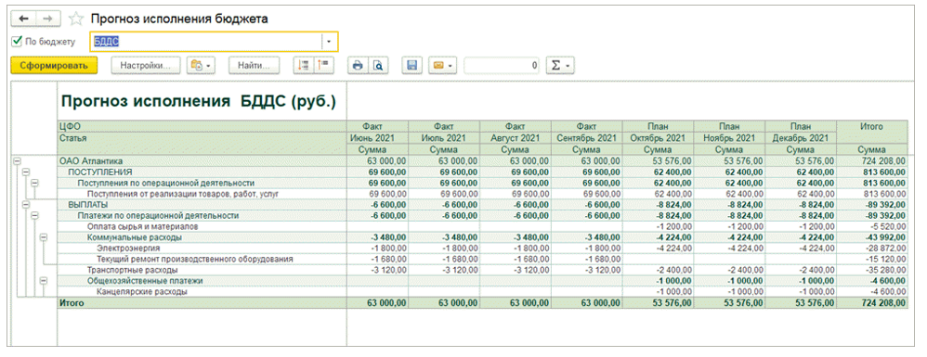Print the report with printer icon
The image size is (927, 357).
point(357,66)
